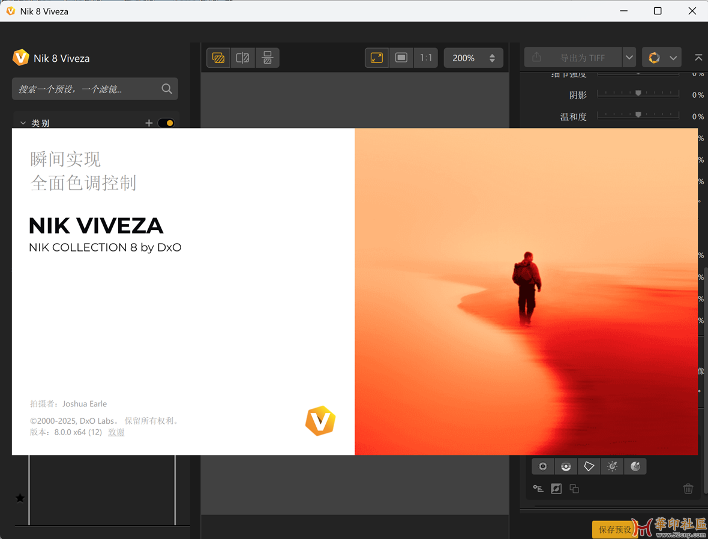Delete adjustment with the trash icon
Screen dimensions: 708x539
tap(688, 489)
